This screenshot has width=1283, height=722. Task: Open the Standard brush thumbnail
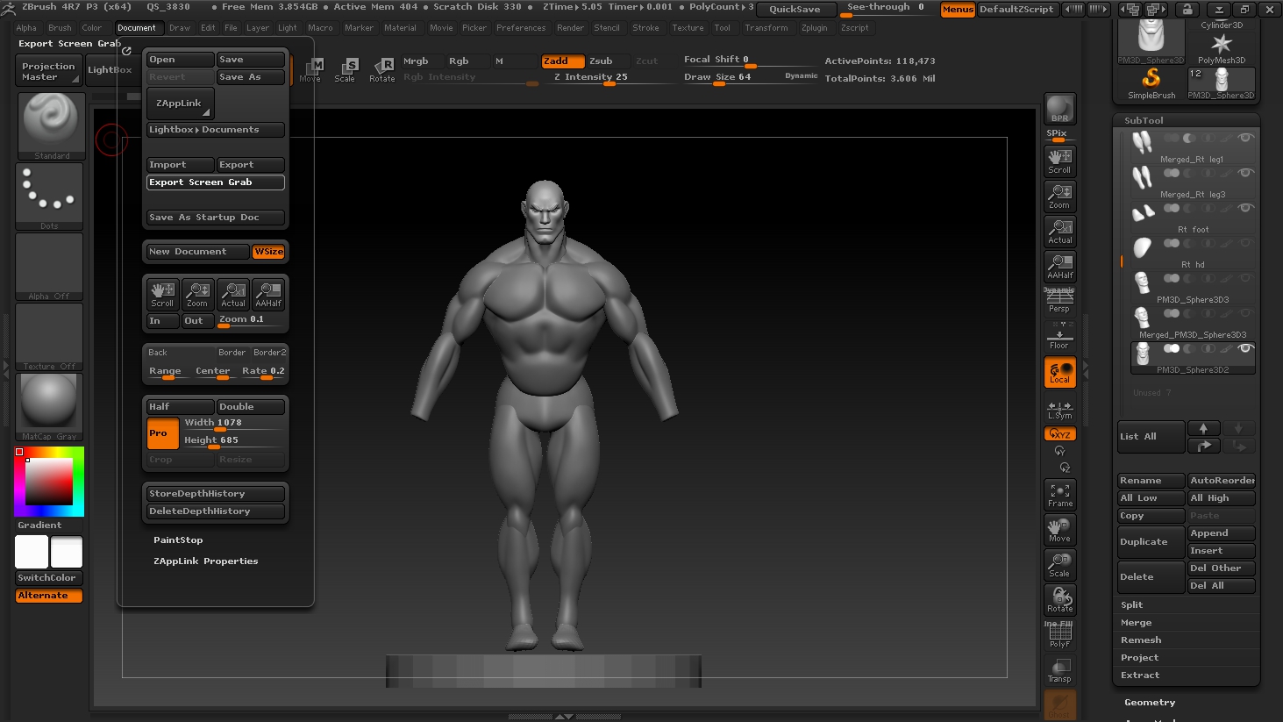tap(50, 126)
